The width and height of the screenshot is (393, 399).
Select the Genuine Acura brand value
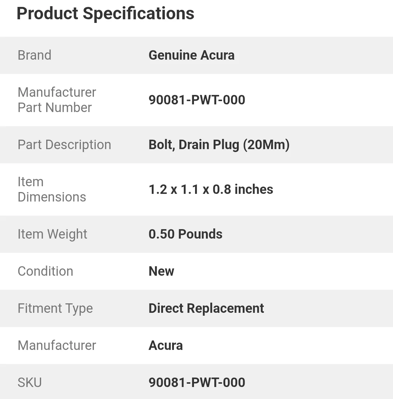191,55
